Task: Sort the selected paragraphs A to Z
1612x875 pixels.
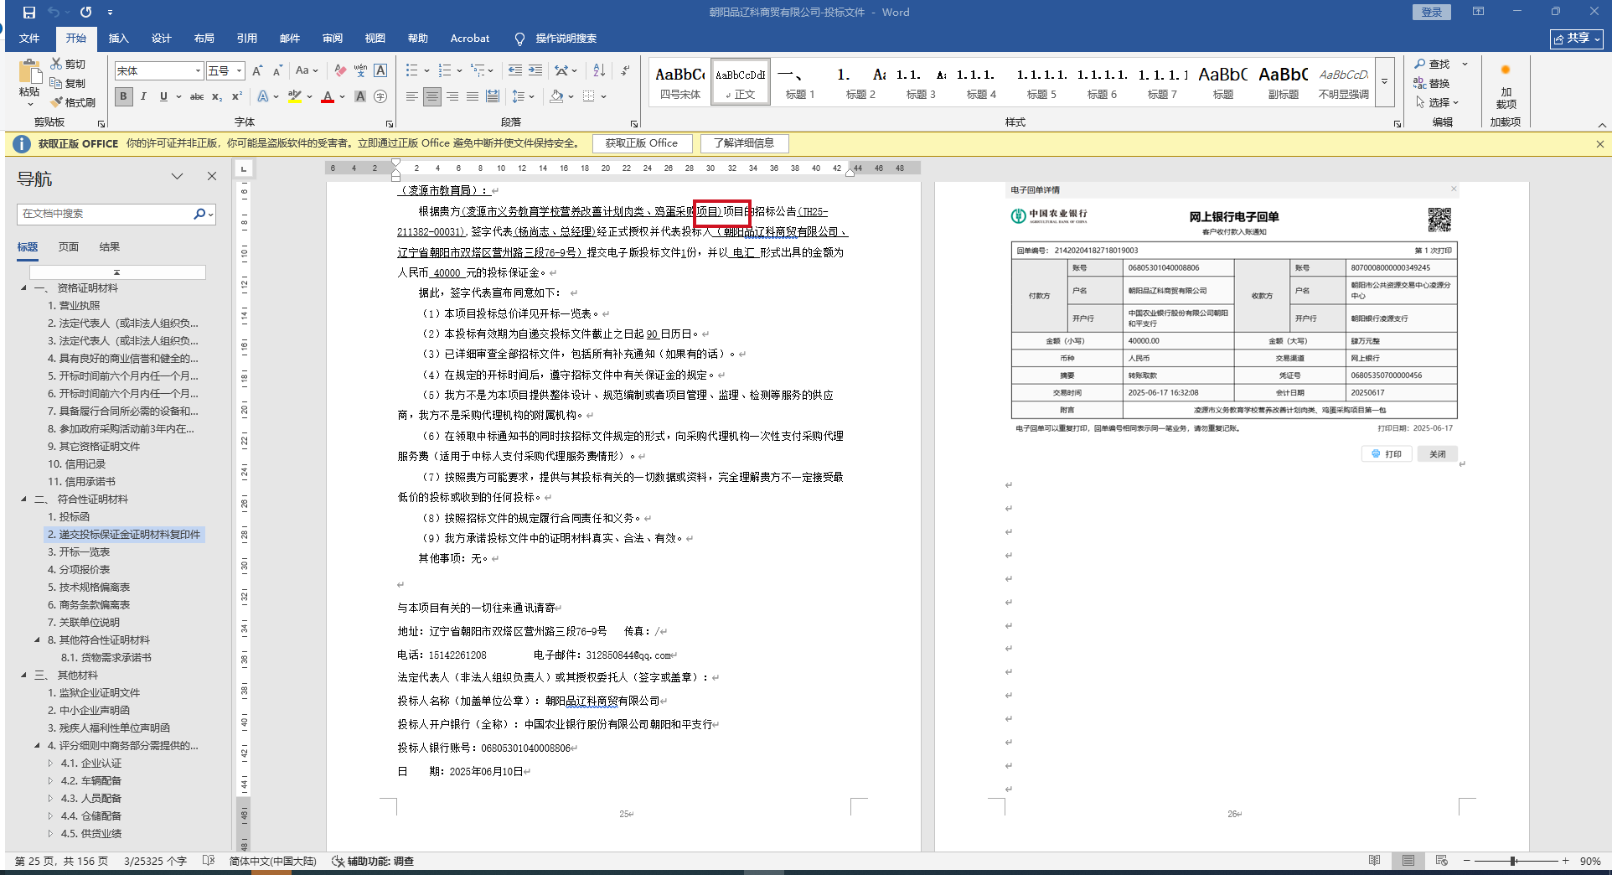Action: [599, 71]
